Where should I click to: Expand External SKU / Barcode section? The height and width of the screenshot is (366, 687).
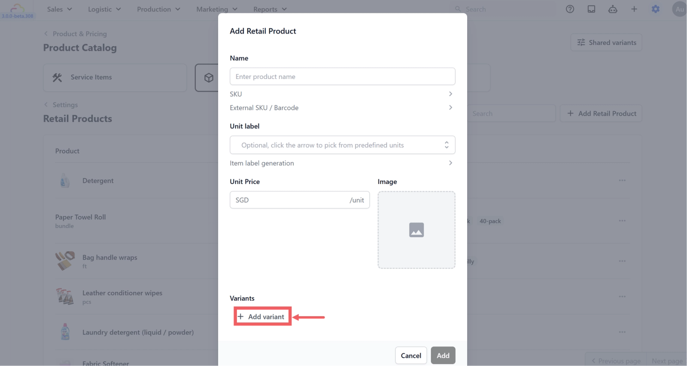(342, 108)
